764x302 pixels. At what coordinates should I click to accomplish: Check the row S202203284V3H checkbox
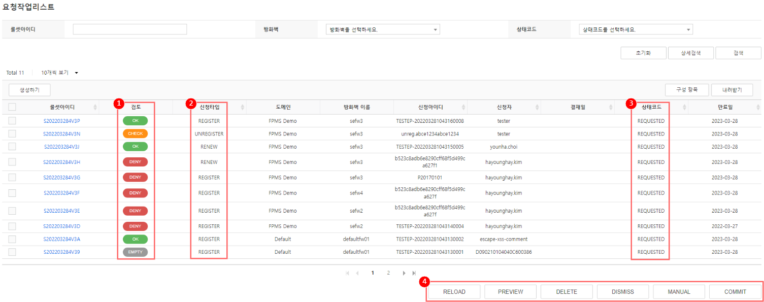[12, 162]
